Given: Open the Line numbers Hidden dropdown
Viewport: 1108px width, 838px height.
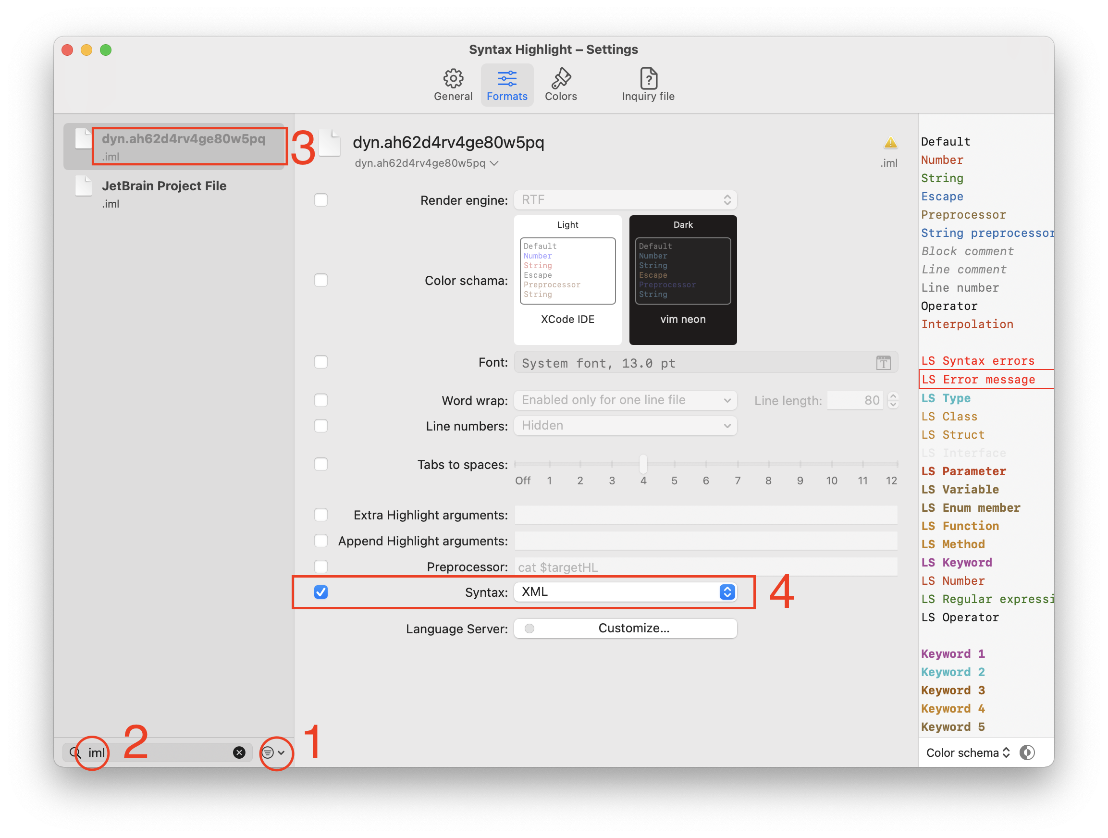Looking at the screenshot, I should pos(625,426).
